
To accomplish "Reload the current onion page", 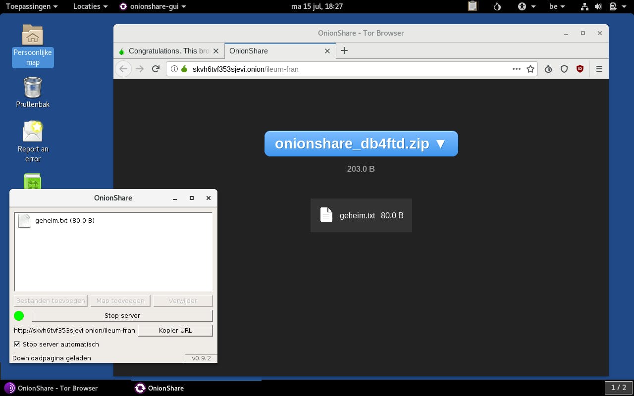I will click(156, 69).
